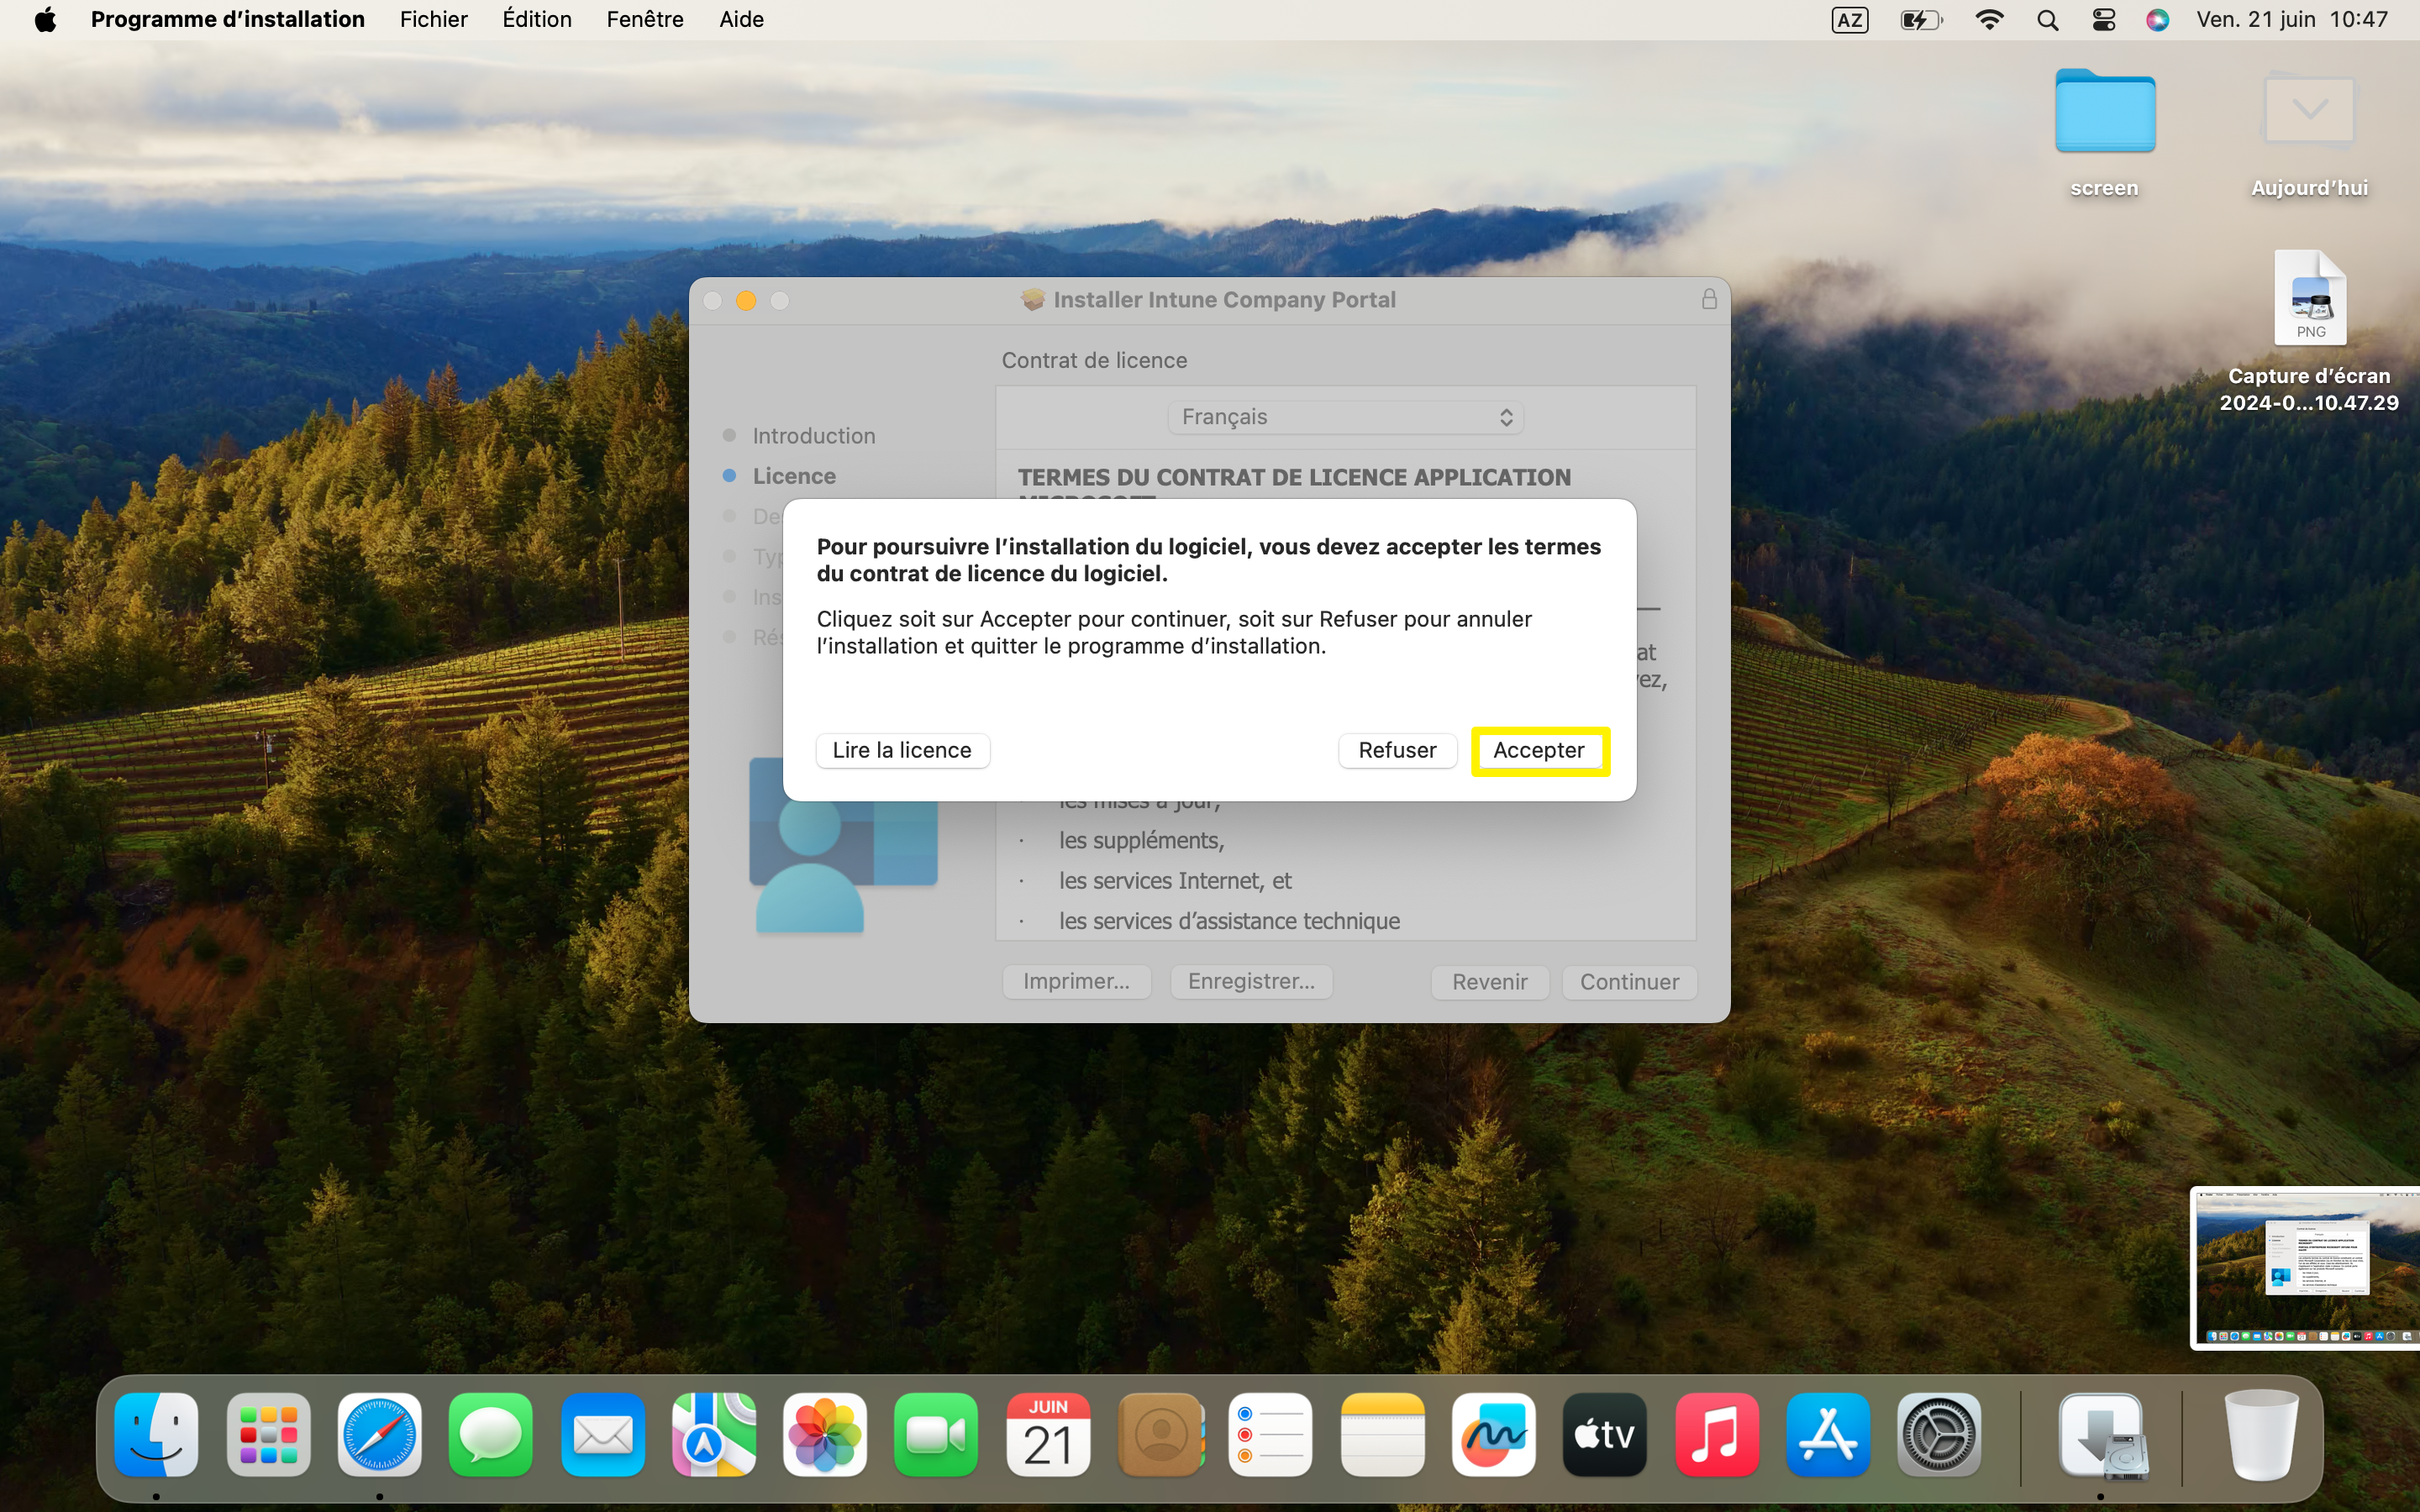Click the Siri icon in the menu bar
Viewport: 2420px width, 1512px height.
click(2157, 20)
